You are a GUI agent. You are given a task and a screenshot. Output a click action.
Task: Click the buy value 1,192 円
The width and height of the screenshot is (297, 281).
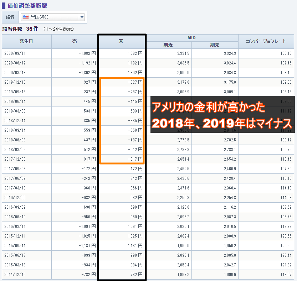coord(135,63)
